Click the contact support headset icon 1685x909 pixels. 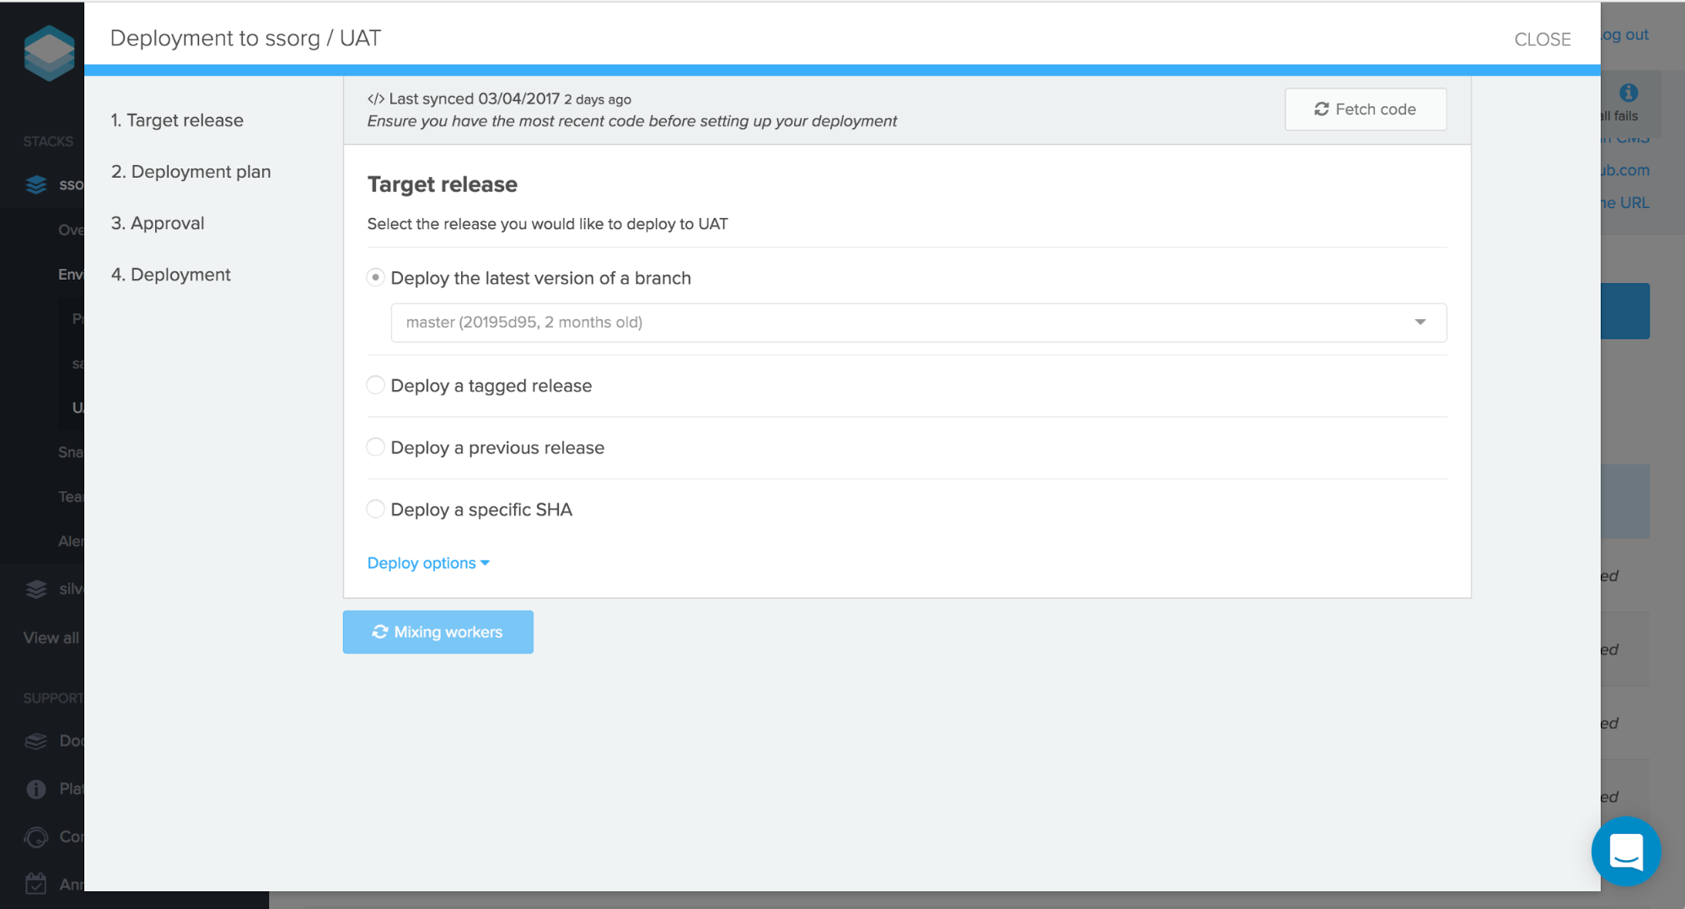pyautogui.click(x=36, y=837)
